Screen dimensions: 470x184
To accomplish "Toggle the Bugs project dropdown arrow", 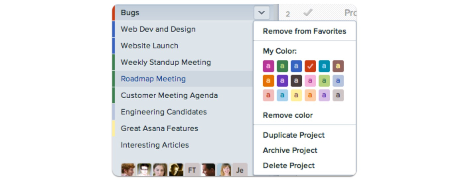I will (262, 13).
